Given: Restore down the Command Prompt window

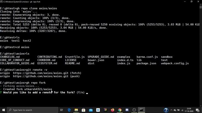Looking at the screenshot, I should pyautogui.click(x=192, y=2).
